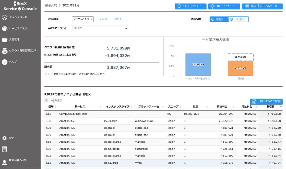286x169 pixels.
Task: Switch currency to ドル表示 (dollar)
Action: [x=239, y=19]
